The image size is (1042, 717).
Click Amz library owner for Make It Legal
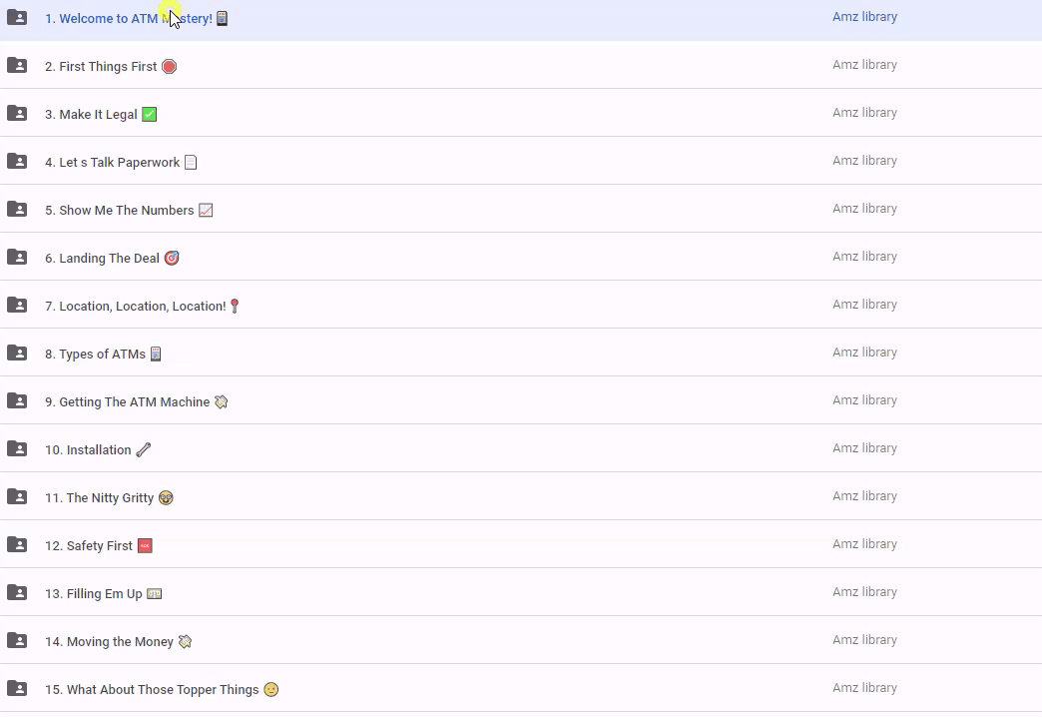(864, 113)
